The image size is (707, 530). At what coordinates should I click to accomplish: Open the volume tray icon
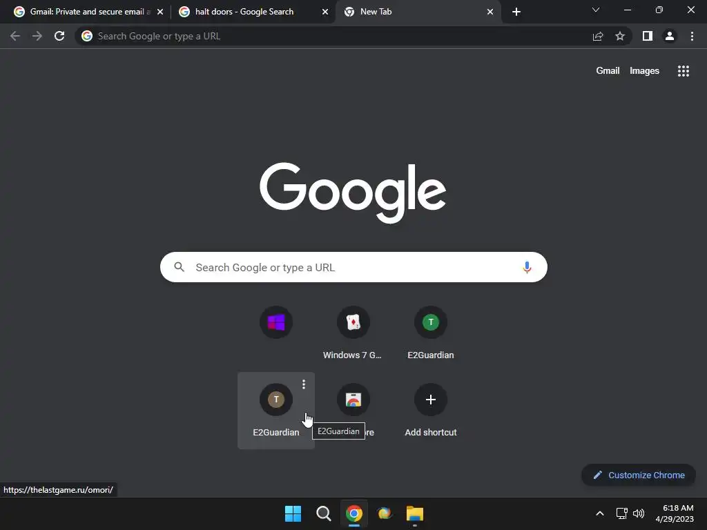click(639, 513)
